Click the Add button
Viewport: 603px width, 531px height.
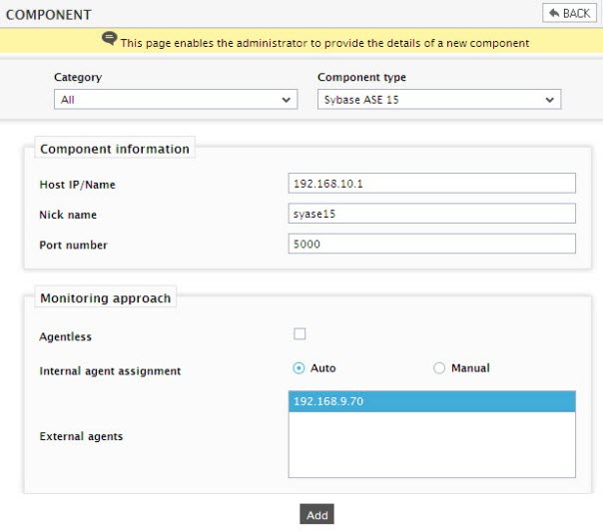coord(316,514)
